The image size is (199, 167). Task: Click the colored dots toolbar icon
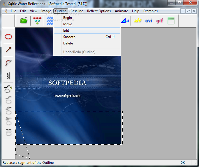pyautogui.click(x=37, y=21)
